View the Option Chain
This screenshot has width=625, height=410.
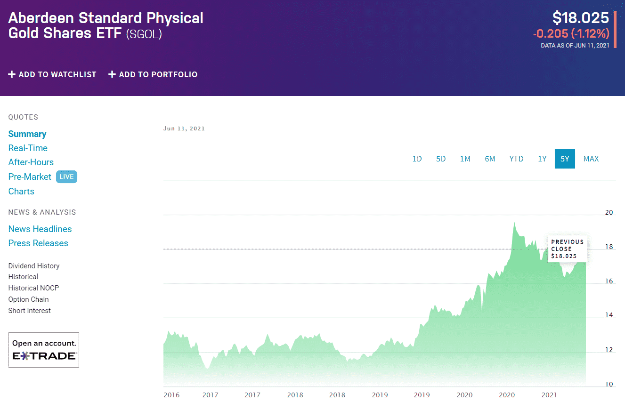[28, 299]
